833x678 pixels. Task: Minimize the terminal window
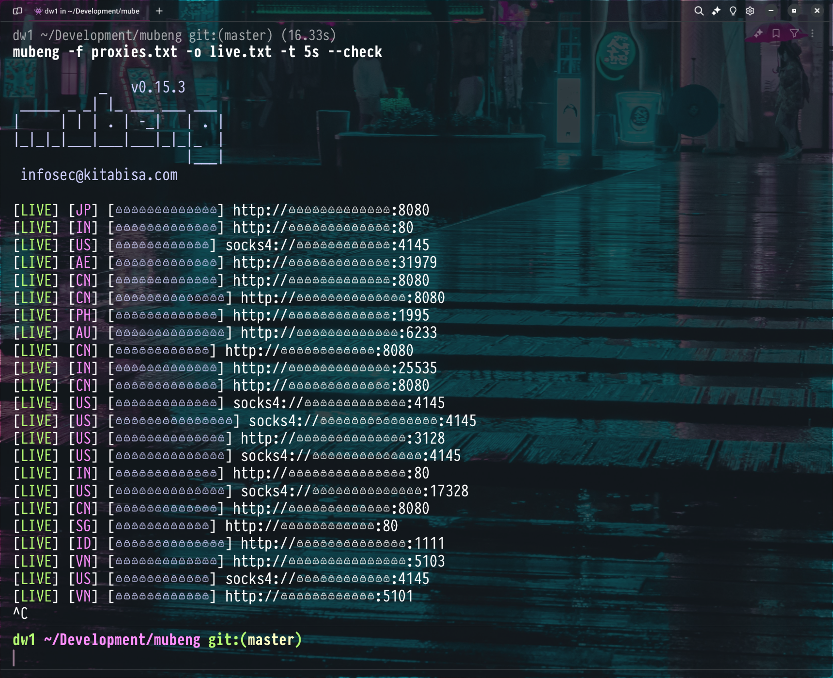click(x=771, y=11)
